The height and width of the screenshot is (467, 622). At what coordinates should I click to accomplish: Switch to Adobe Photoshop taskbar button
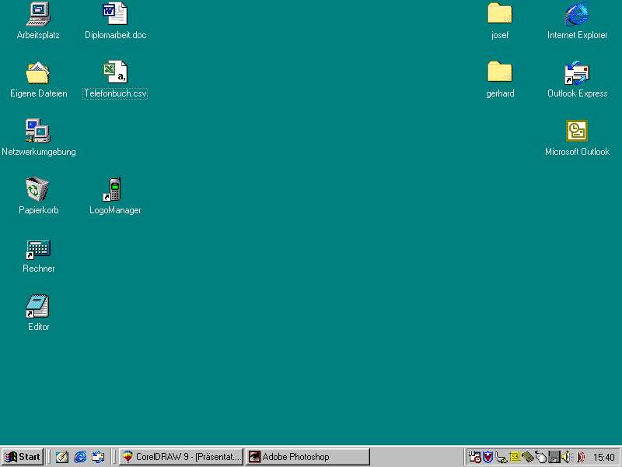click(x=307, y=457)
